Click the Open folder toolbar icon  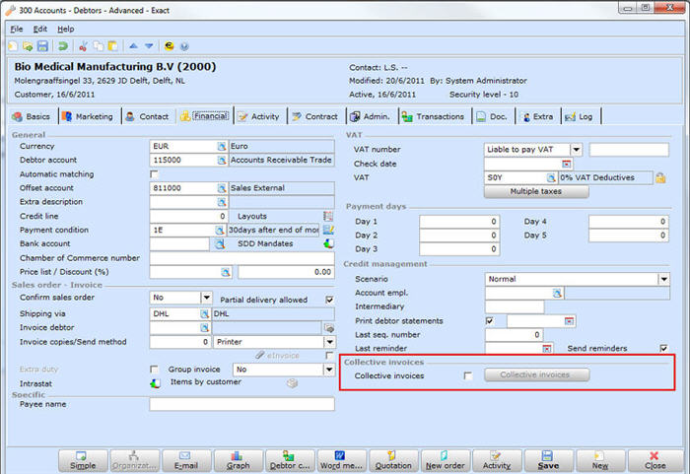(28, 45)
